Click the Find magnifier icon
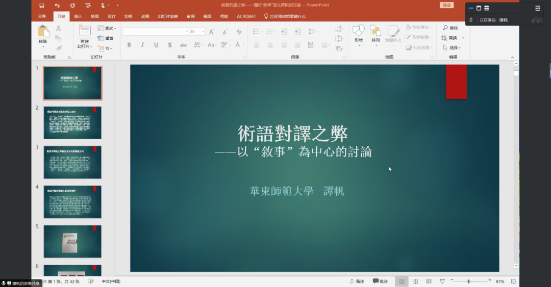Screen dimensions: 551x287 coord(445,28)
